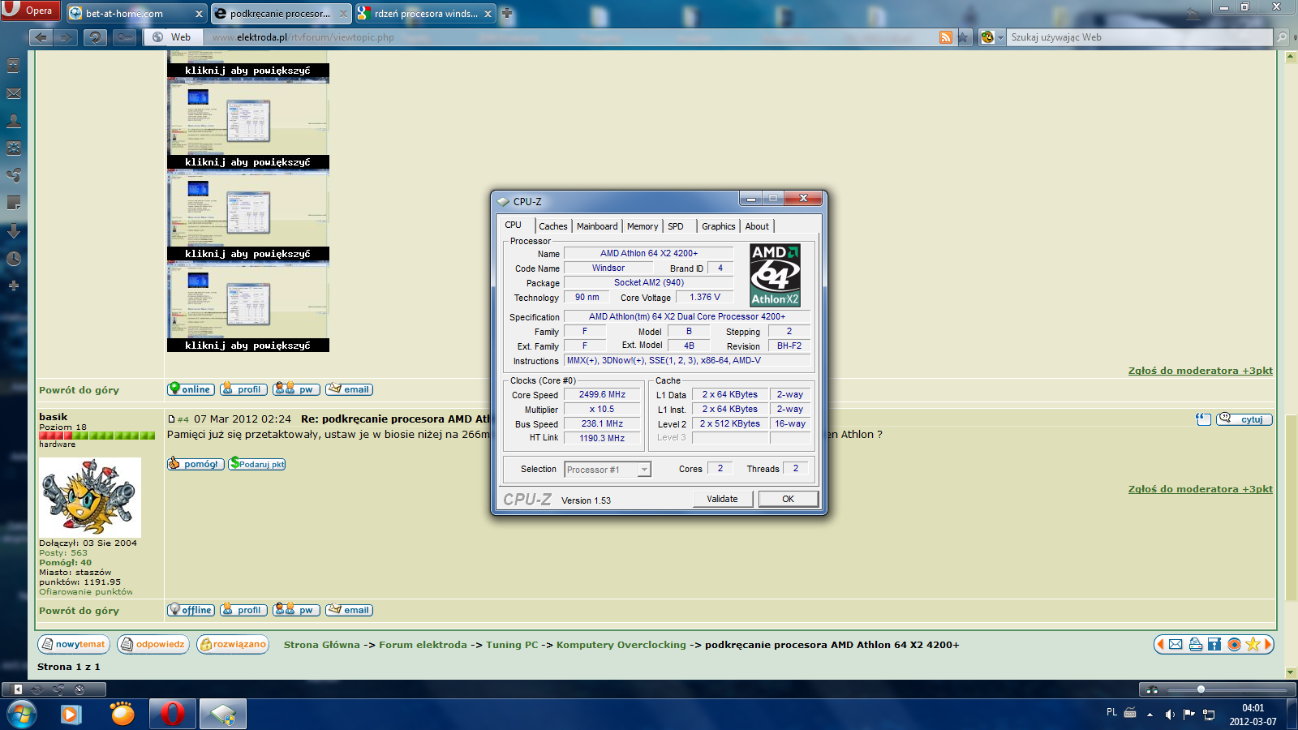Click the 'Podaruj pkt' donate points button

click(x=256, y=464)
